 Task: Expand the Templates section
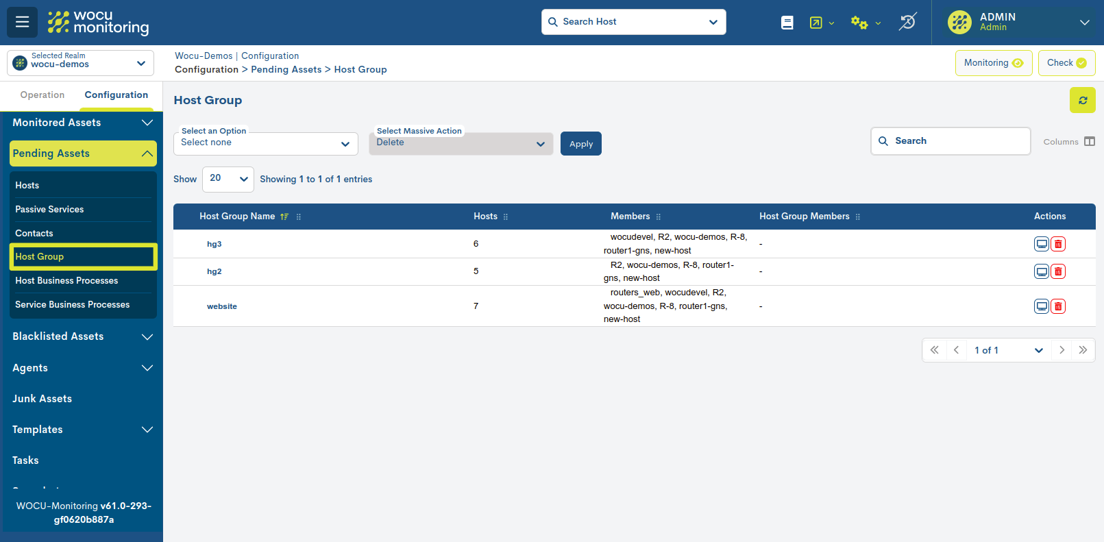pyautogui.click(x=82, y=430)
